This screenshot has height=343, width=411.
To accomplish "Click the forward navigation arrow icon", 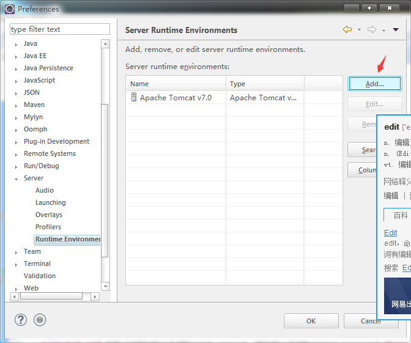I will (x=372, y=29).
